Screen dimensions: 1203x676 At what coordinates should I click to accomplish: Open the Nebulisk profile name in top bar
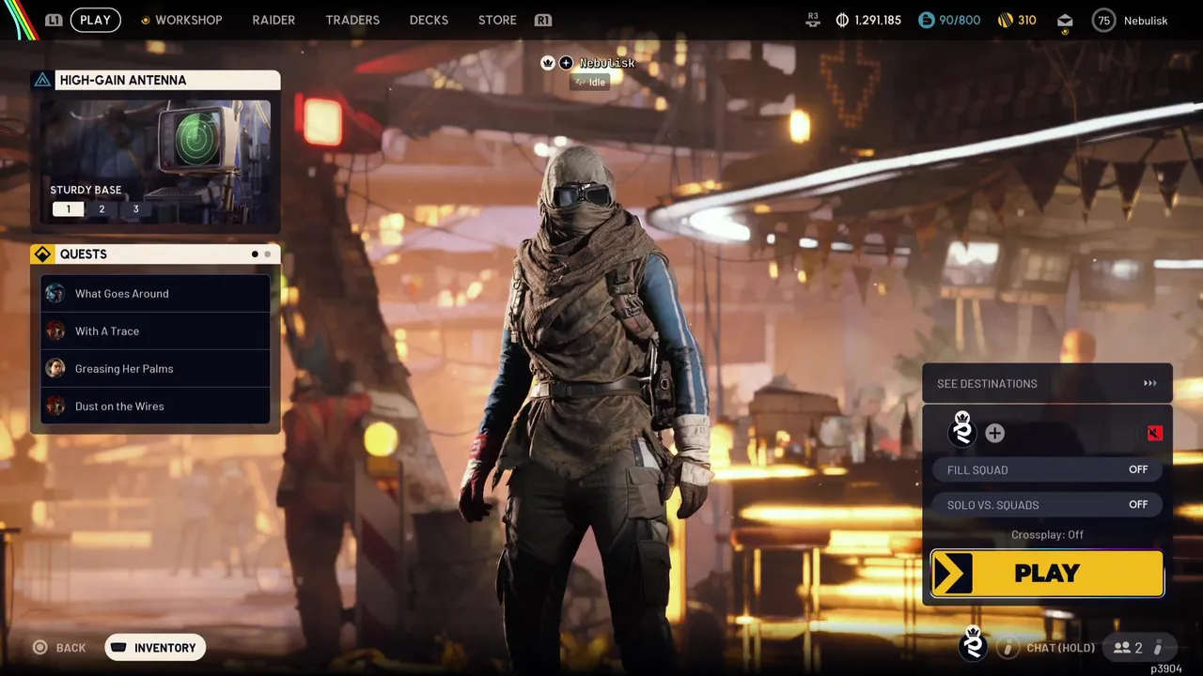tap(1146, 21)
